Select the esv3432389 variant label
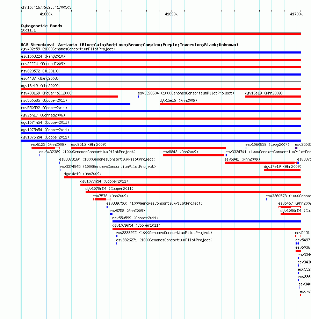Screen dimensions: 311x319 87,152
